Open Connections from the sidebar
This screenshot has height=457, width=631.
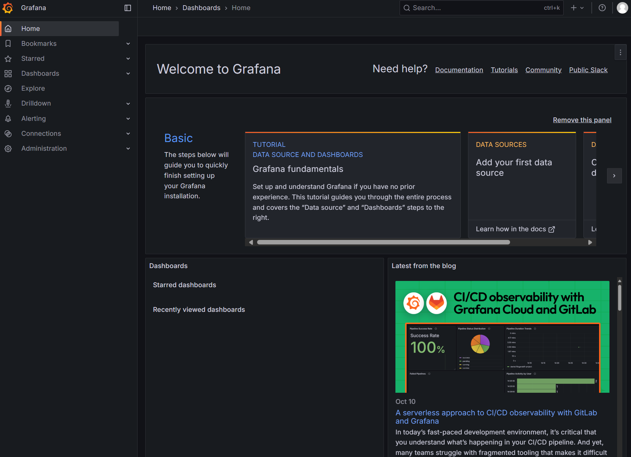coord(41,133)
